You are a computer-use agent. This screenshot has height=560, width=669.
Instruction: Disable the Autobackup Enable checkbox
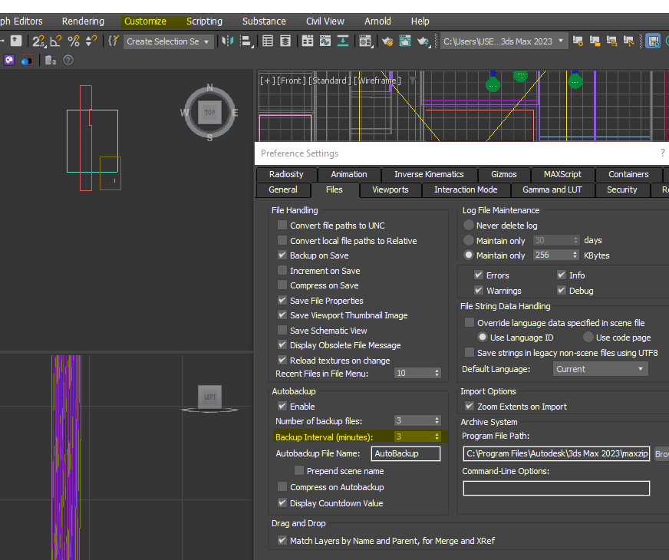pyautogui.click(x=282, y=407)
